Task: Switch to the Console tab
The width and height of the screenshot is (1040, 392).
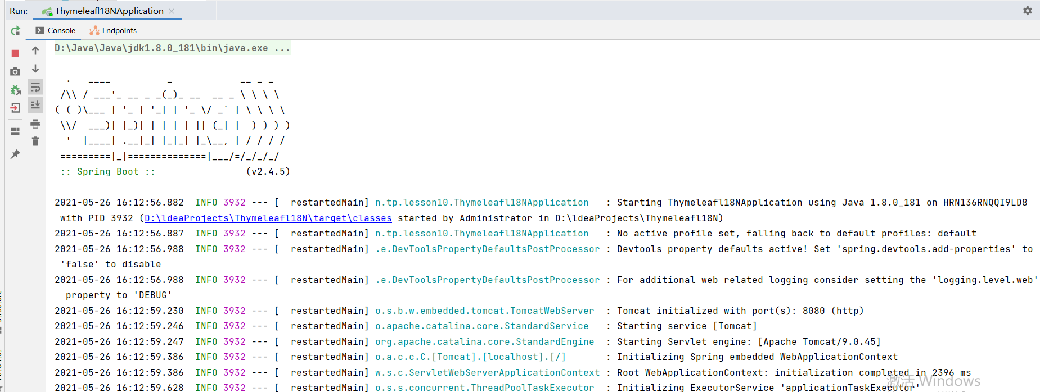Action: 55,30
